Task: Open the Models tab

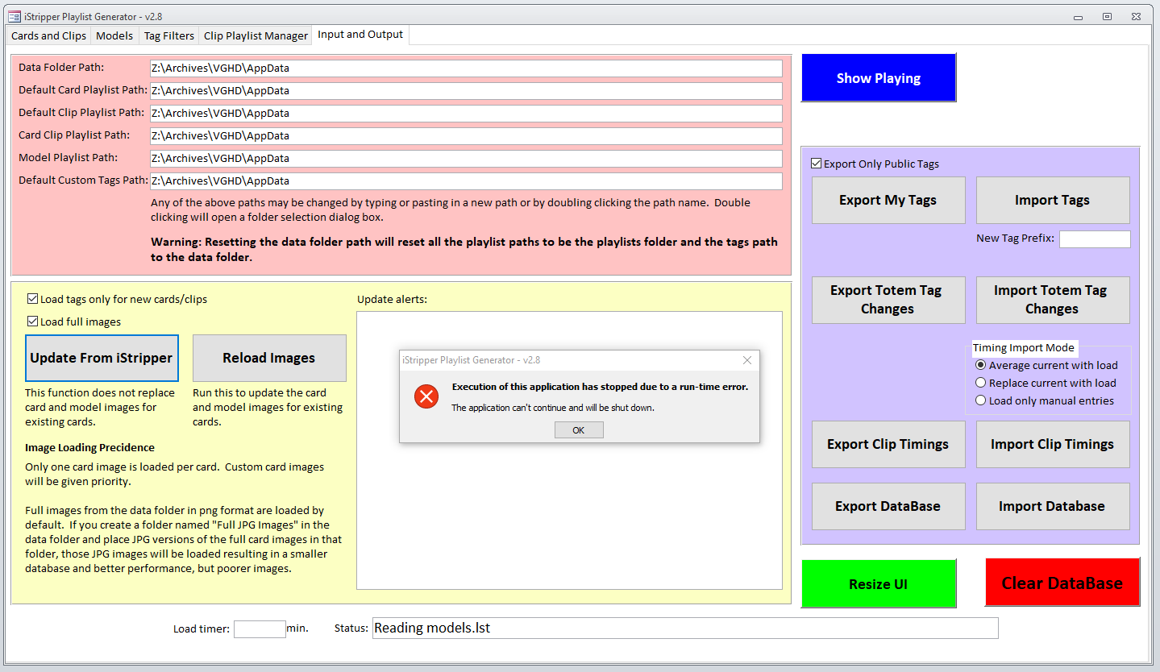Action: tap(114, 35)
